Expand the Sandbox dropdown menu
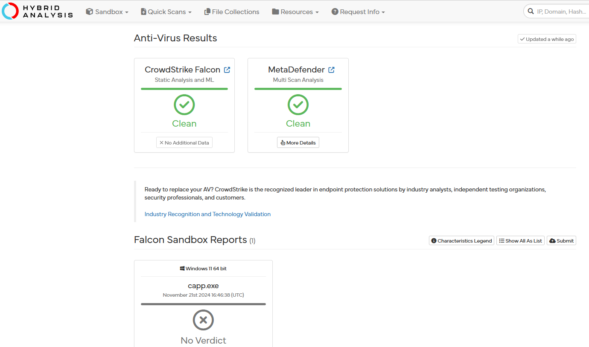The height and width of the screenshot is (347, 589). click(x=107, y=12)
